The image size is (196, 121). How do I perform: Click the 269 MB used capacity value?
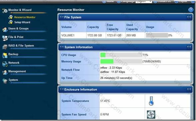coord(131,35)
